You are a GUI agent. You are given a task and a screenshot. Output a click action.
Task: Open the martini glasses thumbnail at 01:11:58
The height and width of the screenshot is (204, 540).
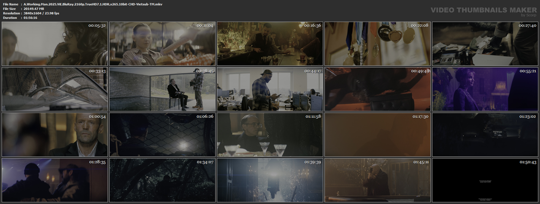270,135
